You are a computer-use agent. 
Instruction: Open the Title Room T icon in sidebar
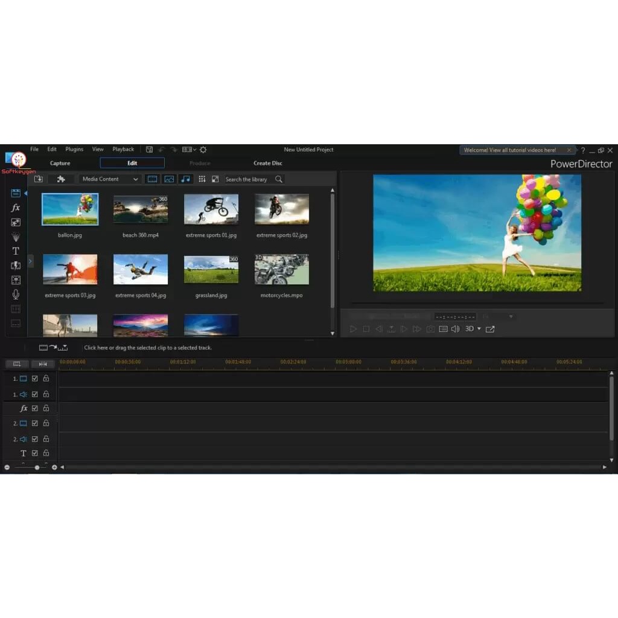point(16,251)
